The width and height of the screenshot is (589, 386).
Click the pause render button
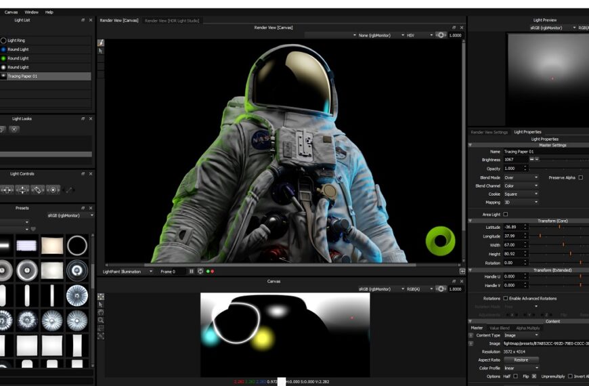coord(191,272)
